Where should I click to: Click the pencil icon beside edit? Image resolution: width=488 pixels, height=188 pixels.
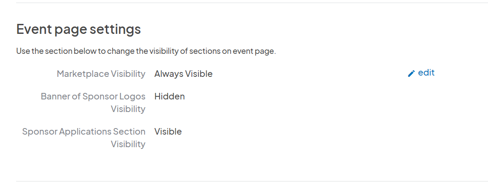click(x=411, y=73)
